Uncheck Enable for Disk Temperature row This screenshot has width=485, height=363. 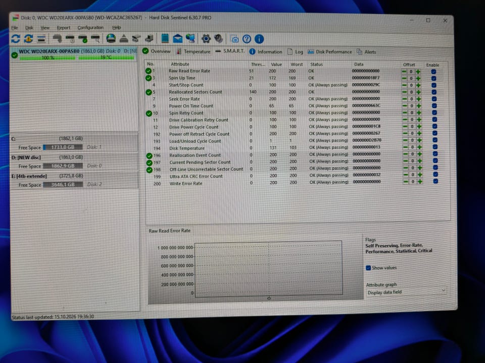(435, 147)
